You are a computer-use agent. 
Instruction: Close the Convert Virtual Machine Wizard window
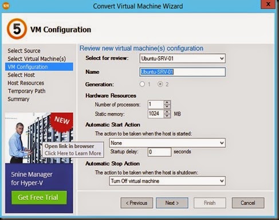coord(268,4)
